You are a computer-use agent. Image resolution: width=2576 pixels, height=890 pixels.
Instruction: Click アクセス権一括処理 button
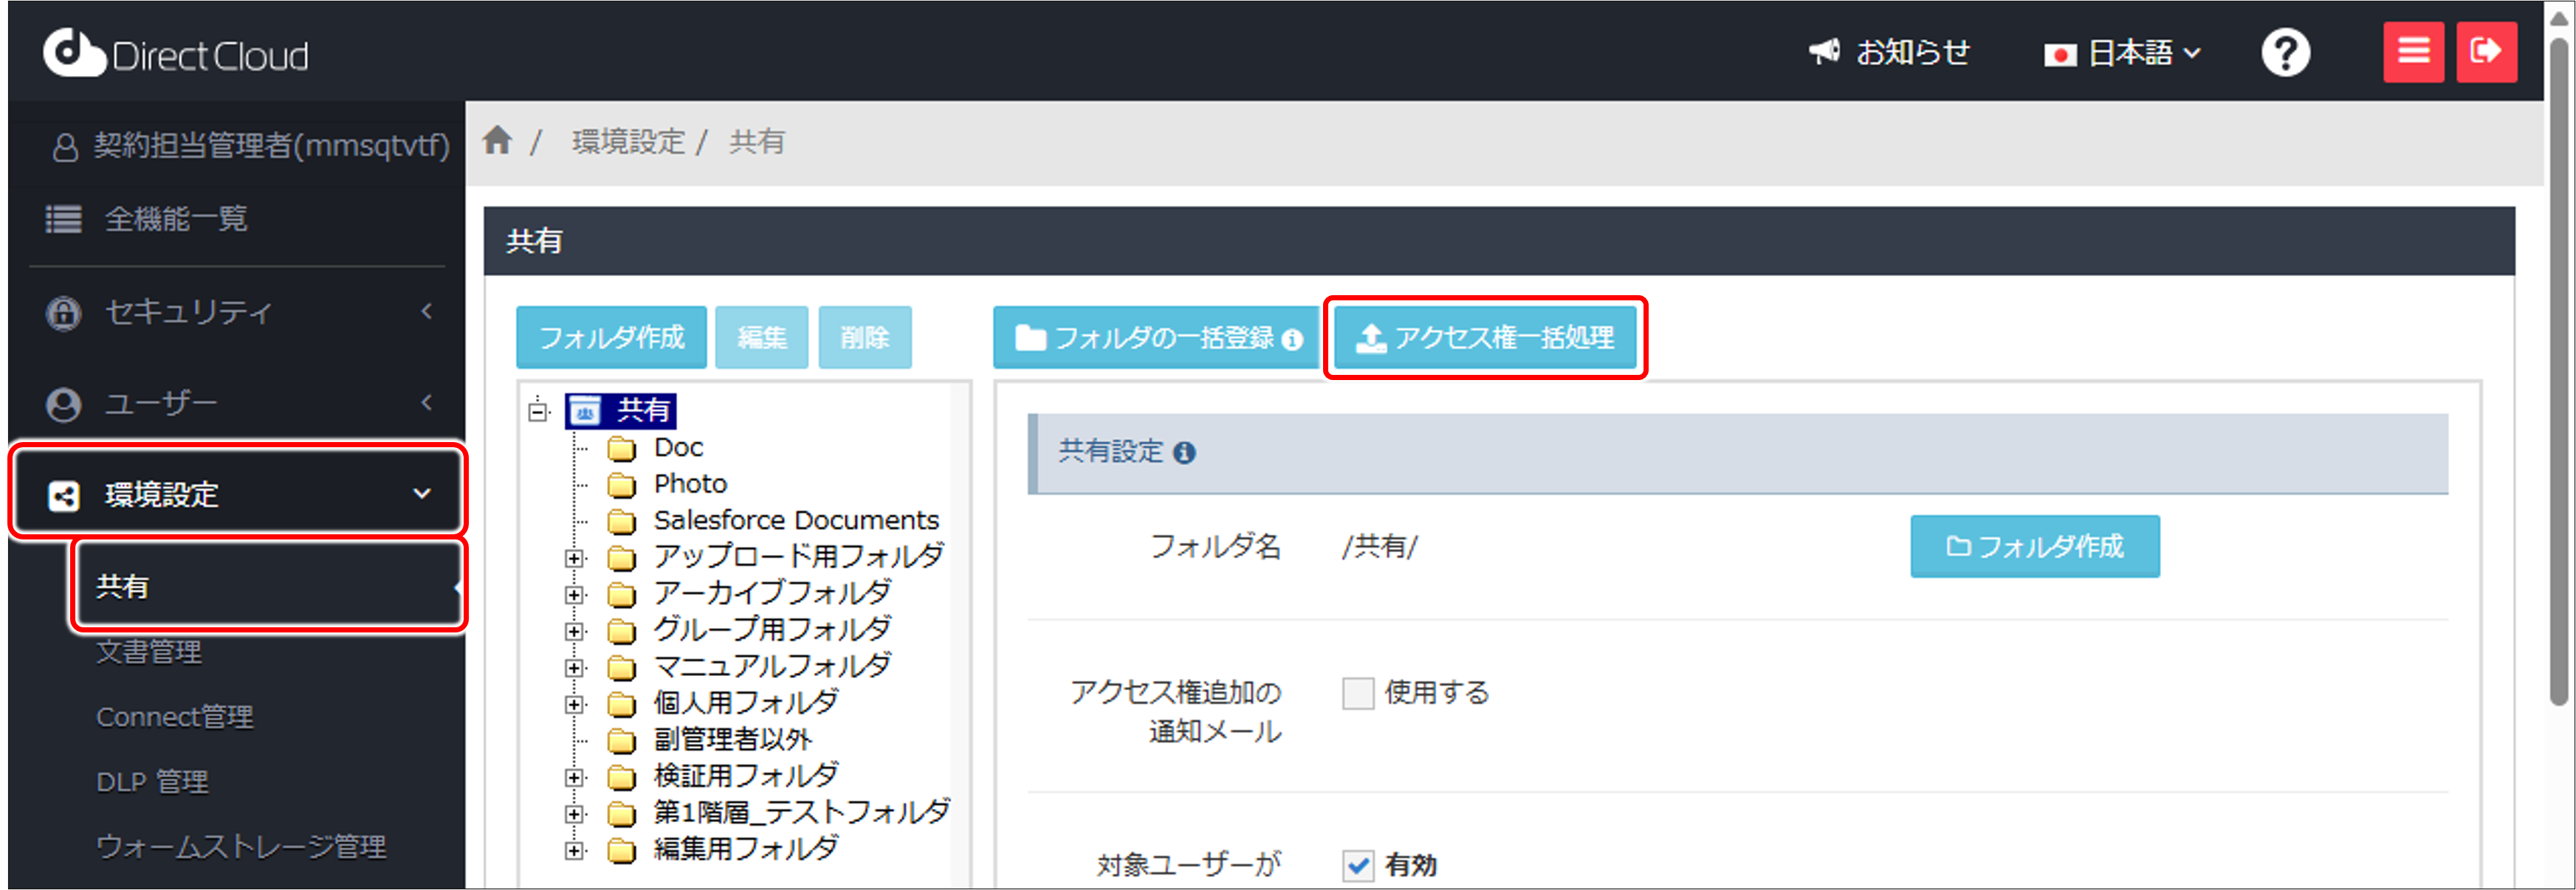pos(1485,338)
